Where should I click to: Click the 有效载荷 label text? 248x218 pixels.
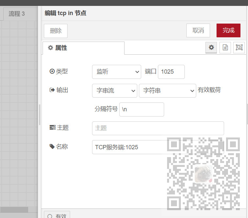(x=209, y=90)
